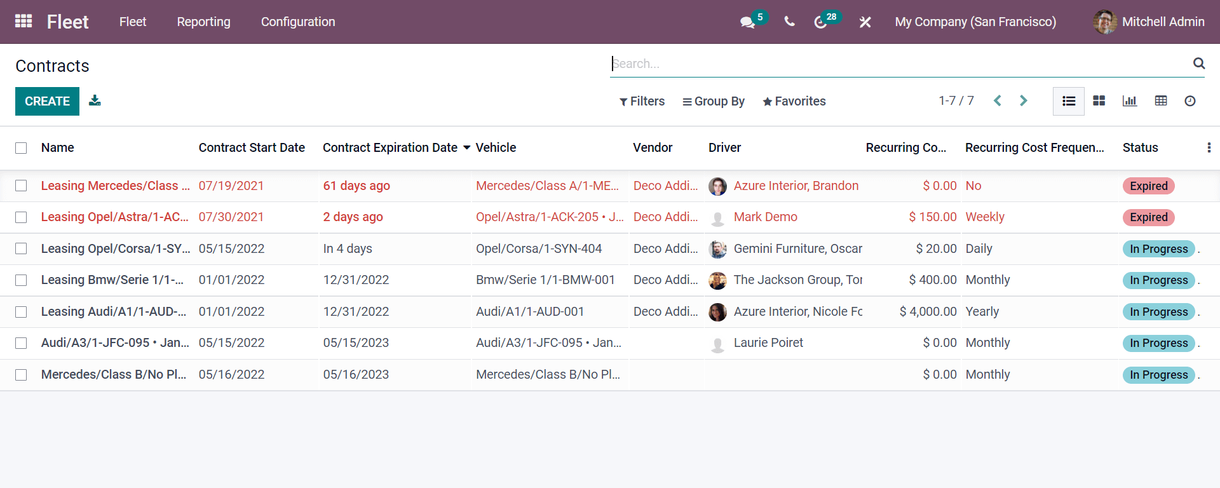Image resolution: width=1220 pixels, height=488 pixels.
Task: Open the conversations chat icon
Action: point(747,22)
